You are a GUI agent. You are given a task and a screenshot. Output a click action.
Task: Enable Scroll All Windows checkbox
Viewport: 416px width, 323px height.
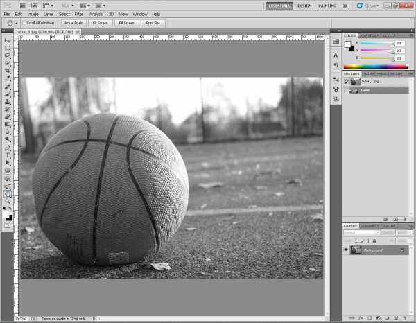[x=24, y=23]
